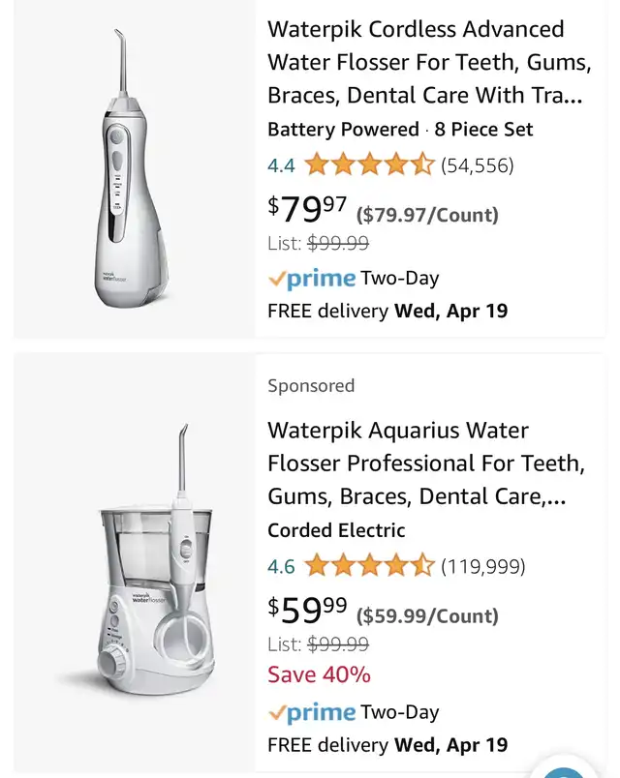Select the $79.97 price

click(307, 209)
